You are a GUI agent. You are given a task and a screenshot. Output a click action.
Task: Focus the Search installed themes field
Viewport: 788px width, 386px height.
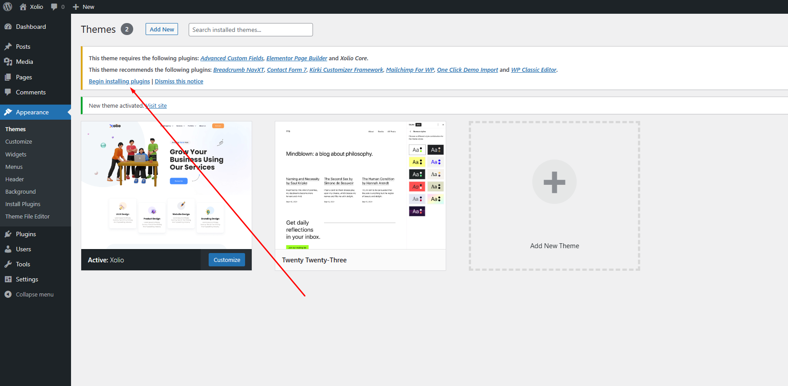pyautogui.click(x=251, y=30)
